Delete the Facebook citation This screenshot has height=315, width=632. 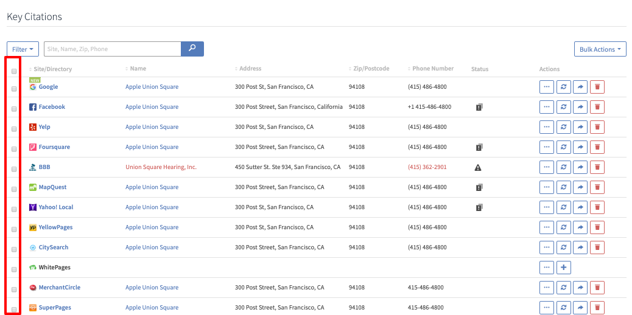[x=597, y=107]
